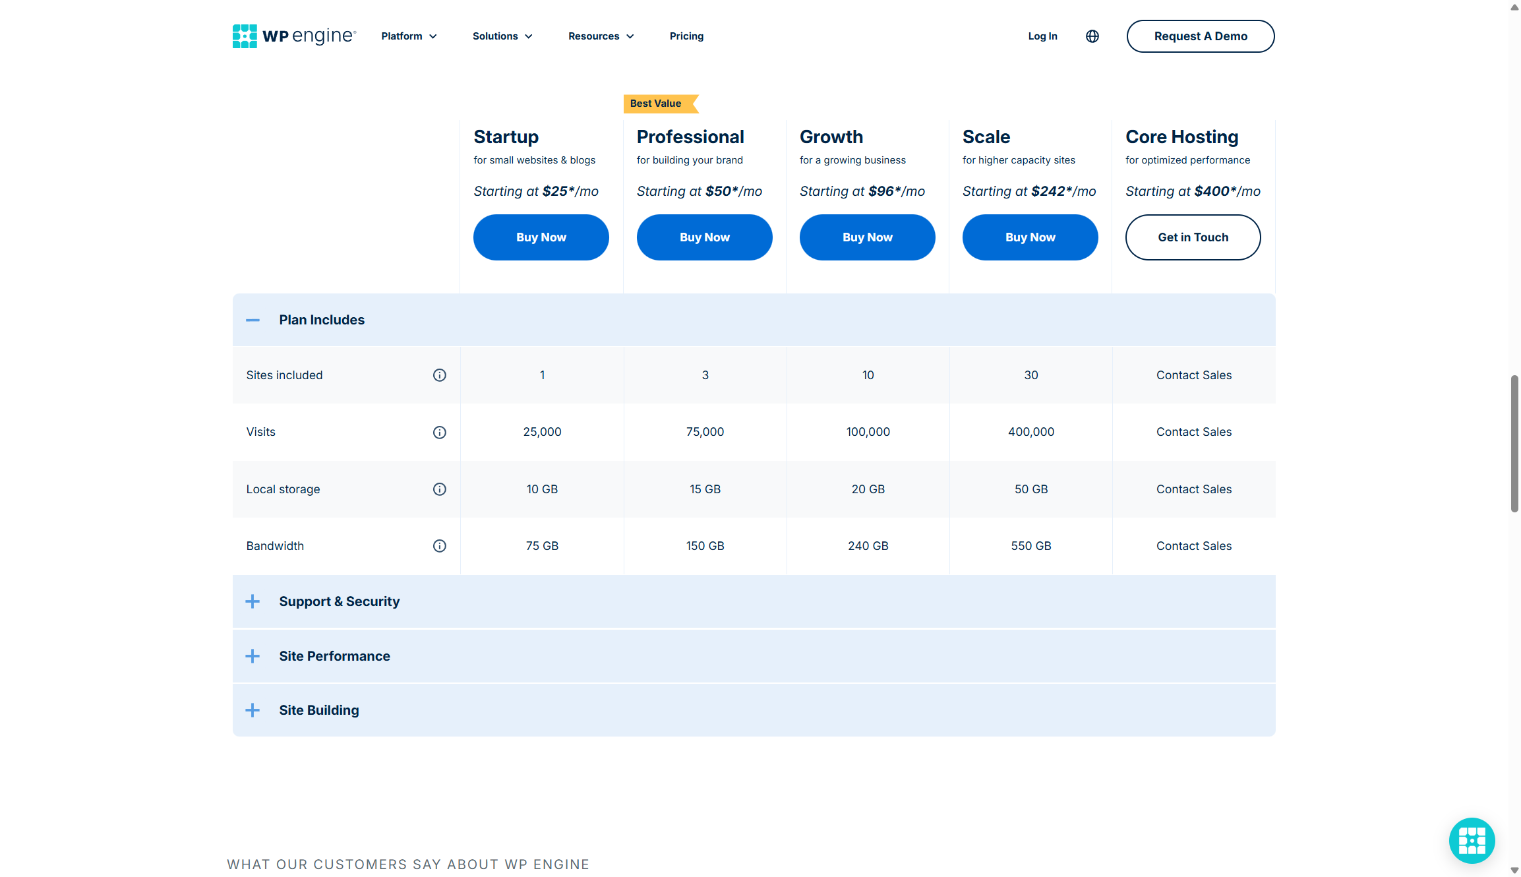
Task: Expand the Site Building section
Action: pyautogui.click(x=253, y=710)
